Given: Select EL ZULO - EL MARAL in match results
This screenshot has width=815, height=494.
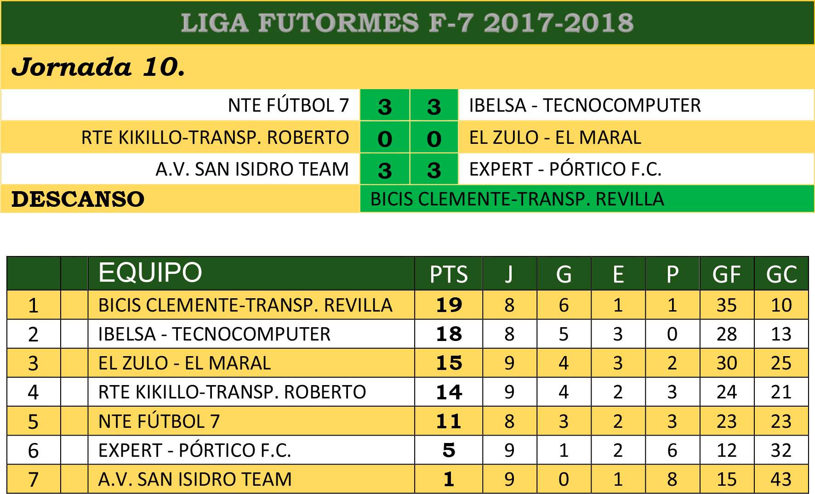Looking at the screenshot, I should point(554,137).
